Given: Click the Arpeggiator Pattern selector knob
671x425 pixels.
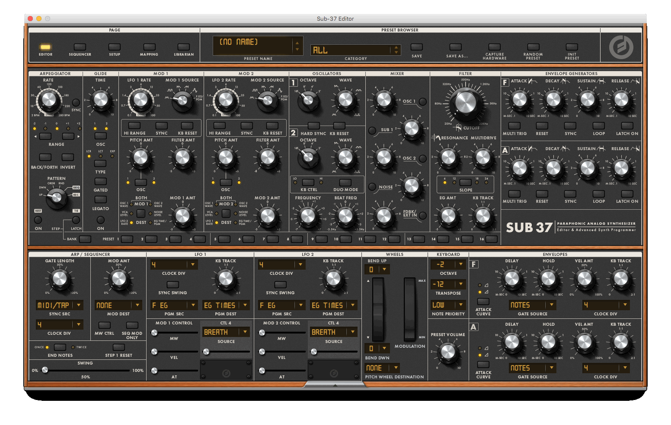Looking at the screenshot, I should [56, 197].
